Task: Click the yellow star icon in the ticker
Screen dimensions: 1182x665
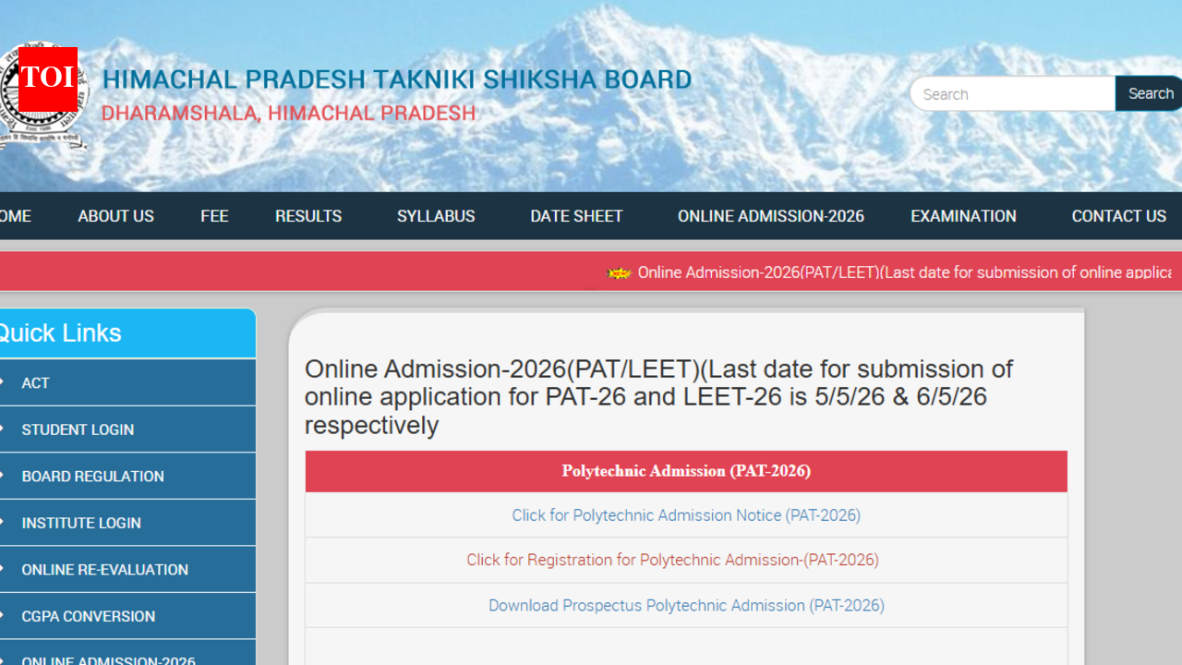Action: [618, 272]
